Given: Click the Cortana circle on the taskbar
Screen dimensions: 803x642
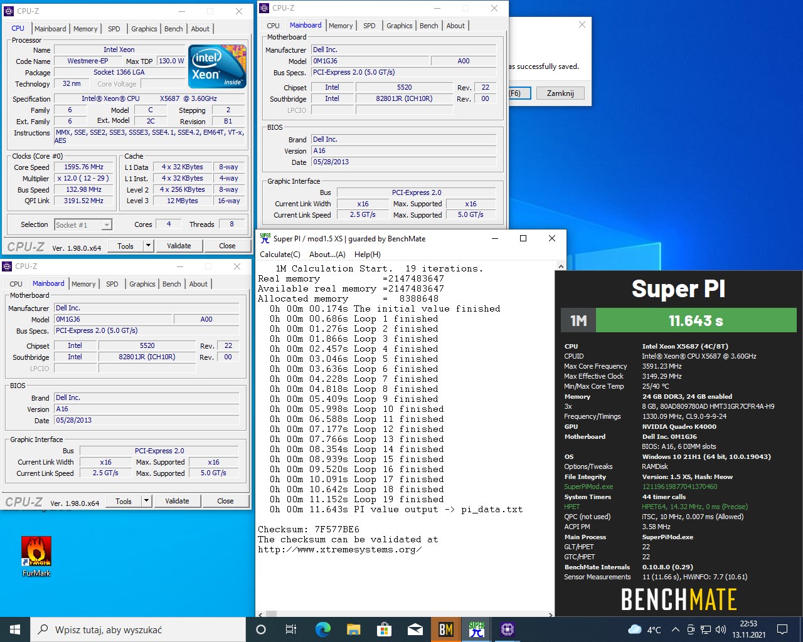Looking at the screenshot, I should click(x=261, y=629).
